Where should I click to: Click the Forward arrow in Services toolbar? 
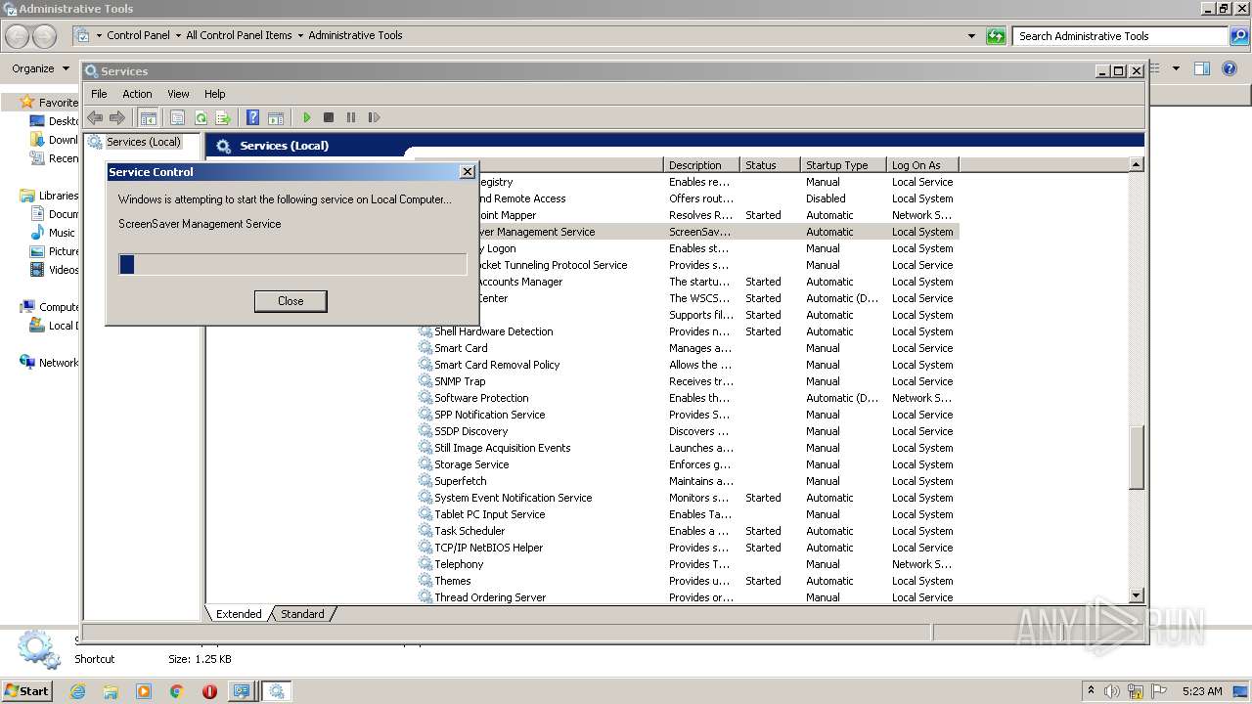(117, 117)
